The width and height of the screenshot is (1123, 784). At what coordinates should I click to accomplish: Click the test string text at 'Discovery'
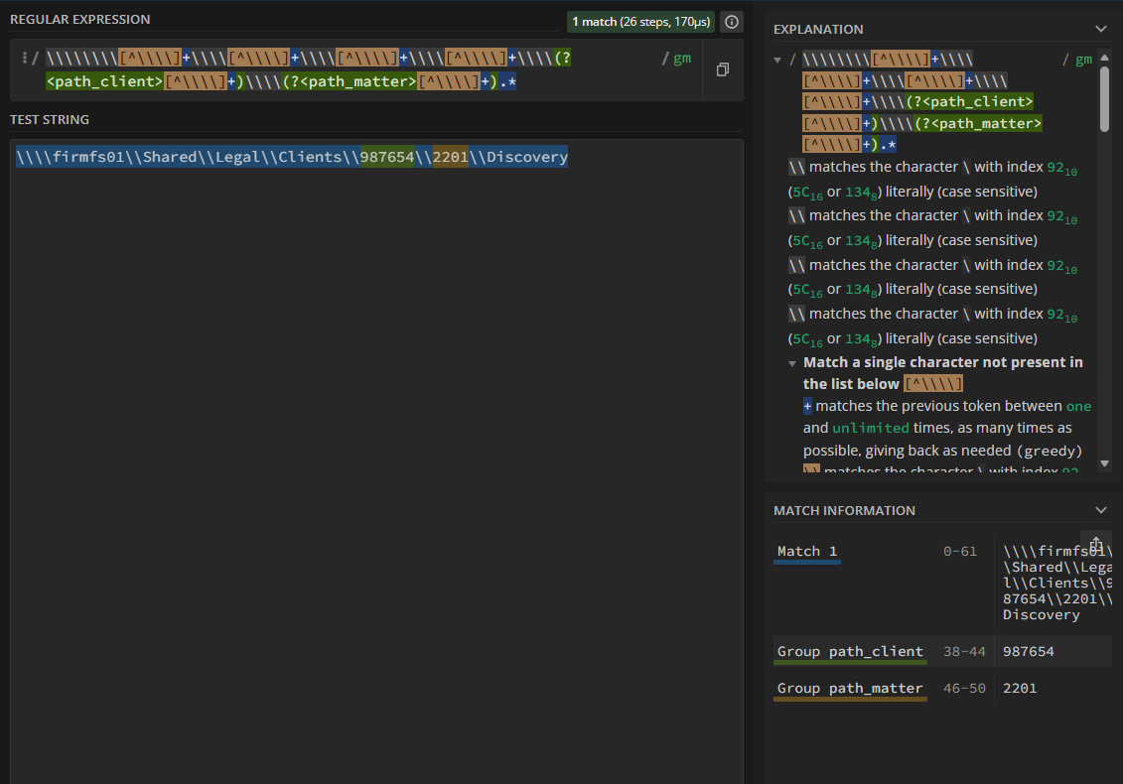[x=527, y=158]
